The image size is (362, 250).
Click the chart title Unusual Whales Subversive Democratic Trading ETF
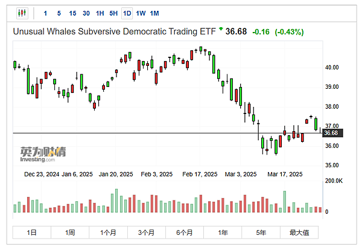coord(114,31)
